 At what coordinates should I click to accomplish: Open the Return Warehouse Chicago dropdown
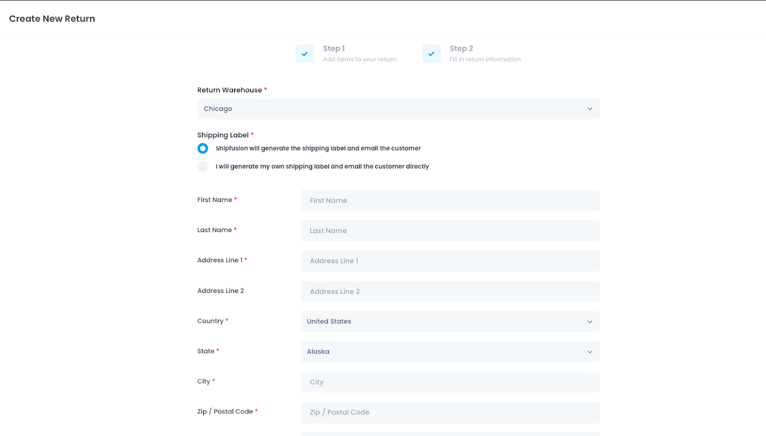[x=398, y=109]
